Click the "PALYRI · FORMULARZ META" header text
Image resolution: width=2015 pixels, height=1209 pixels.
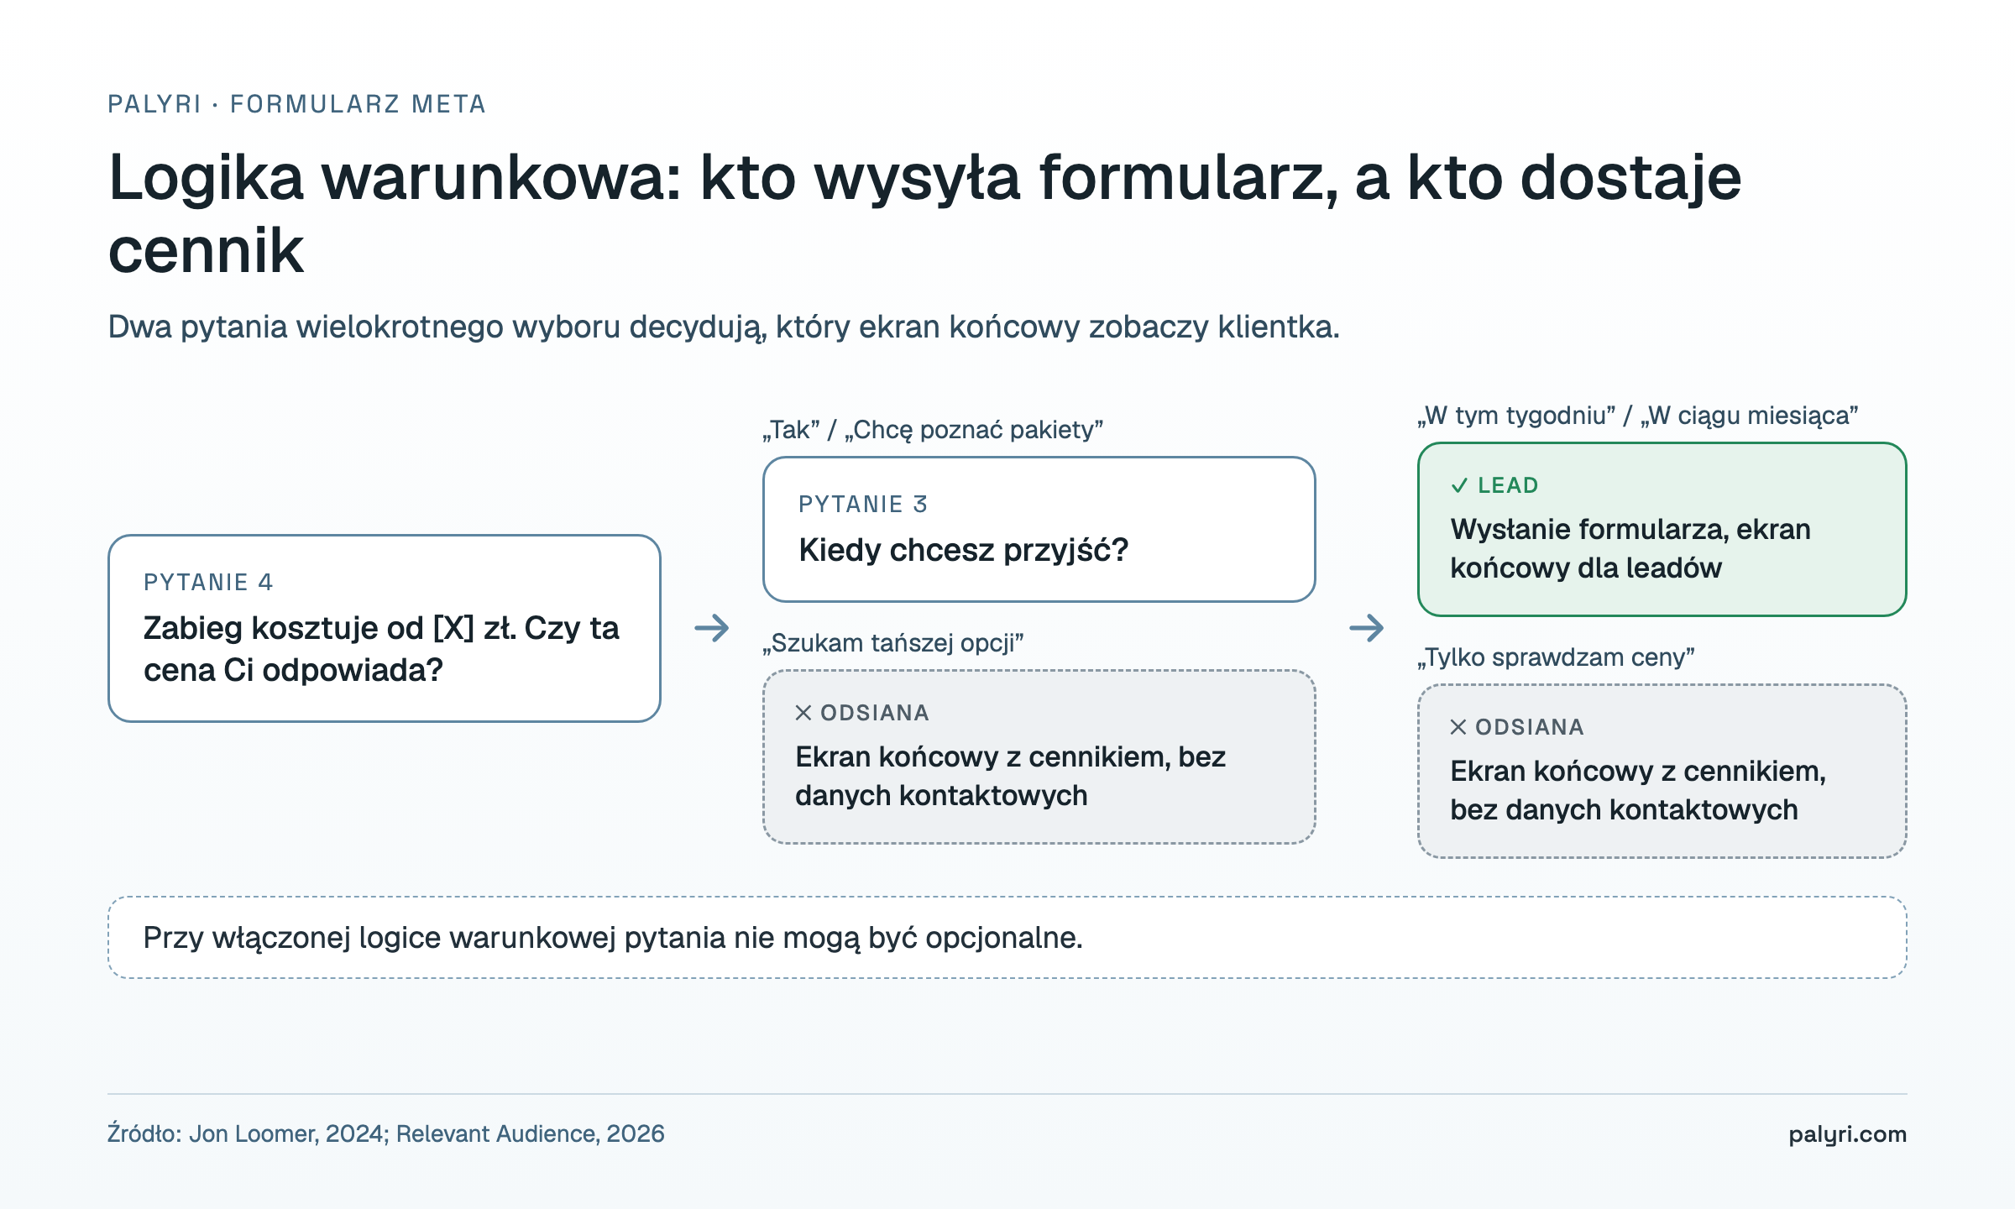(x=297, y=104)
